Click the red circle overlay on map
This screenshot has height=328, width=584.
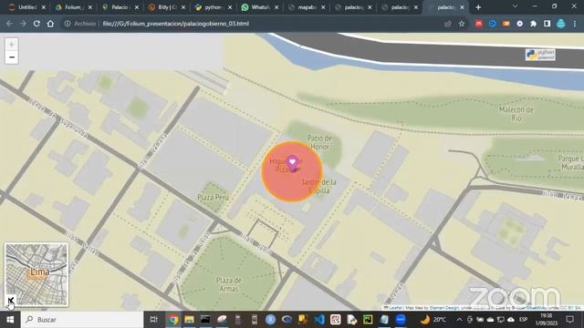292,172
